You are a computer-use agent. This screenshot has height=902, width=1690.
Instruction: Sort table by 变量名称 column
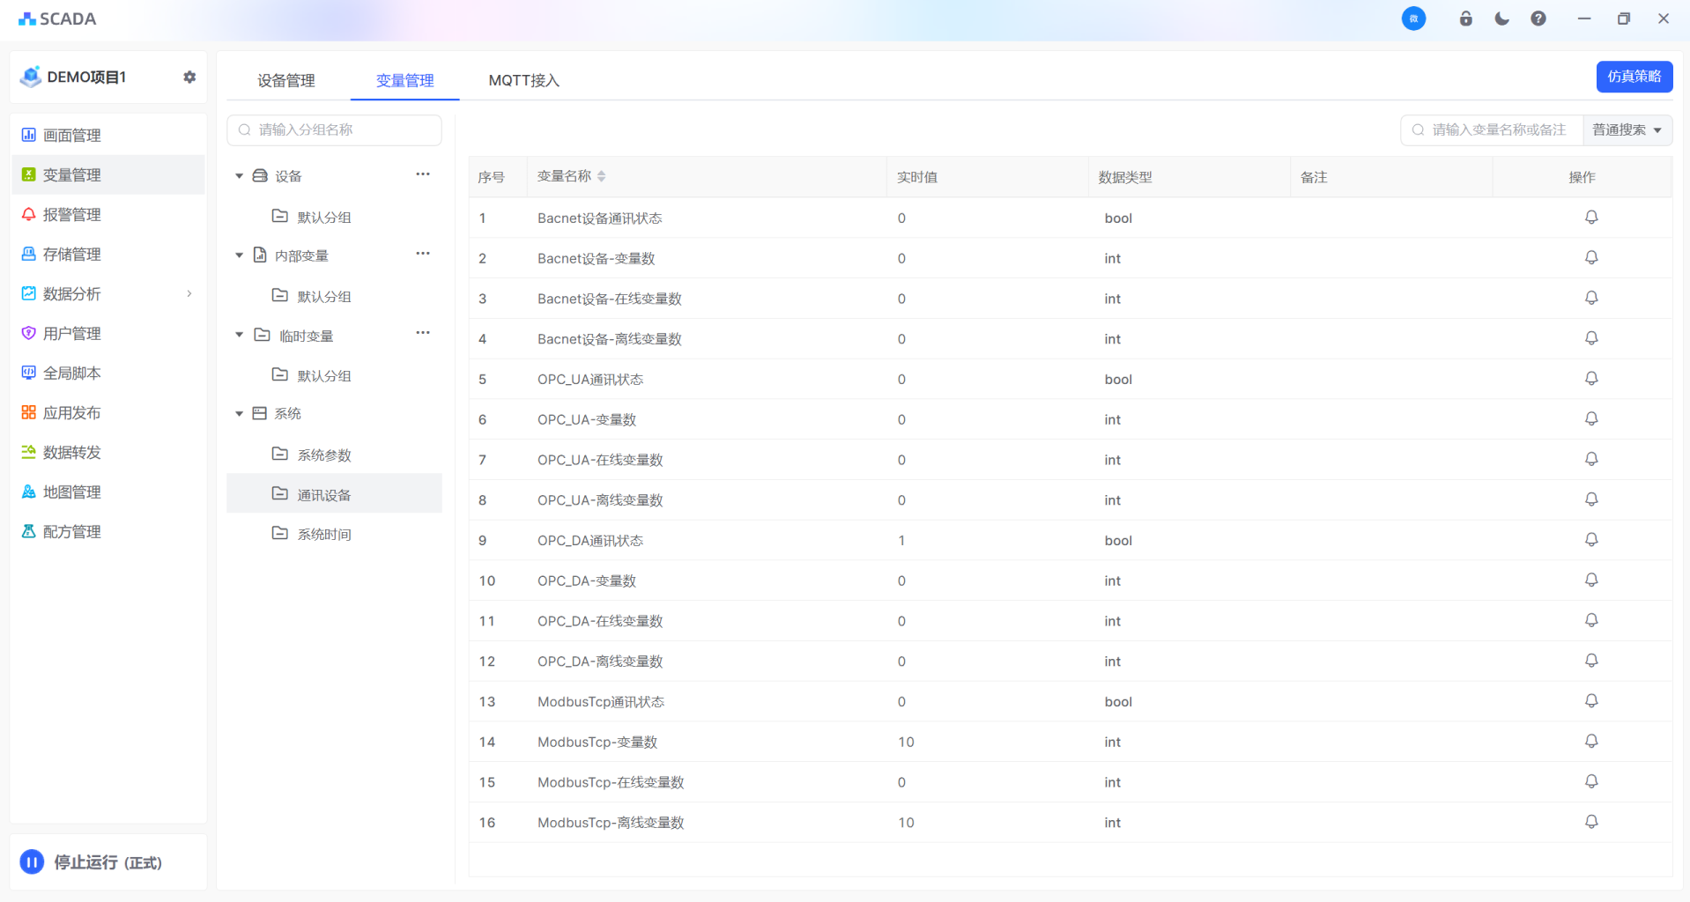tap(601, 177)
